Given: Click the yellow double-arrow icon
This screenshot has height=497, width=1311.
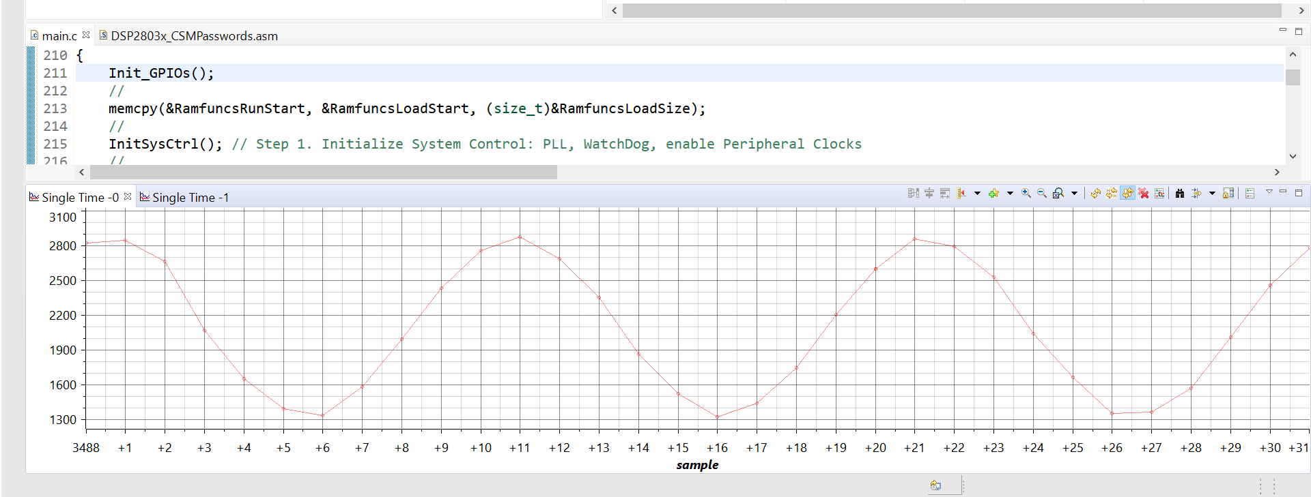Looking at the screenshot, I should 1196,194.
